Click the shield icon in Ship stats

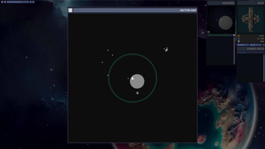pyautogui.click(x=238, y=42)
